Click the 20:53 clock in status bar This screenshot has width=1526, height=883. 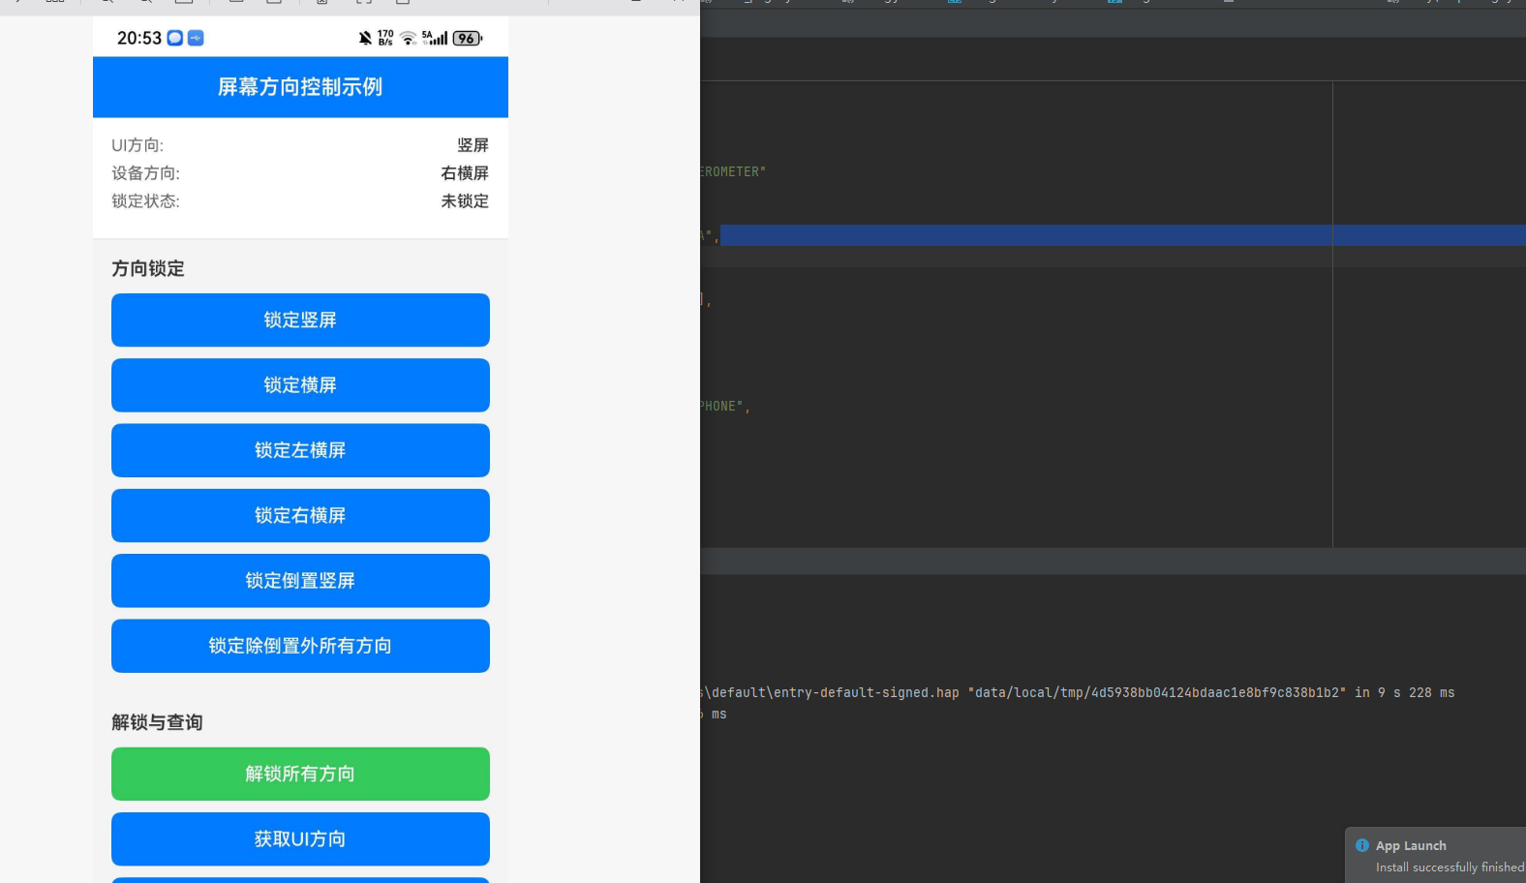pos(139,38)
